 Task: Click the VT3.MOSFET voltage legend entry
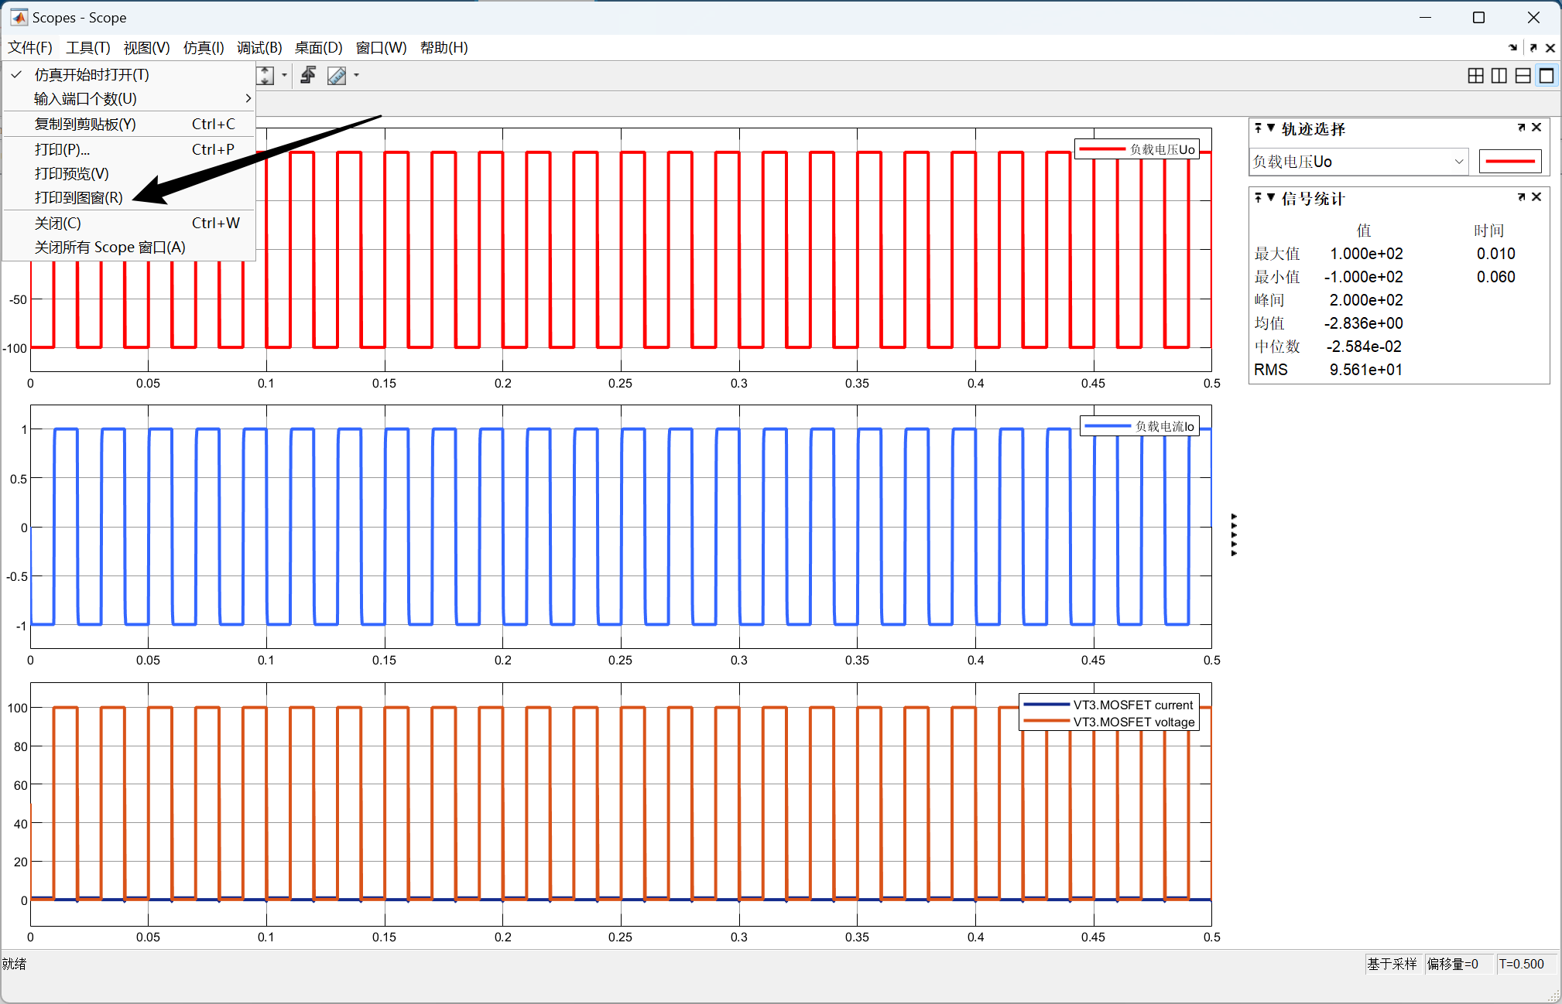coord(1109,722)
